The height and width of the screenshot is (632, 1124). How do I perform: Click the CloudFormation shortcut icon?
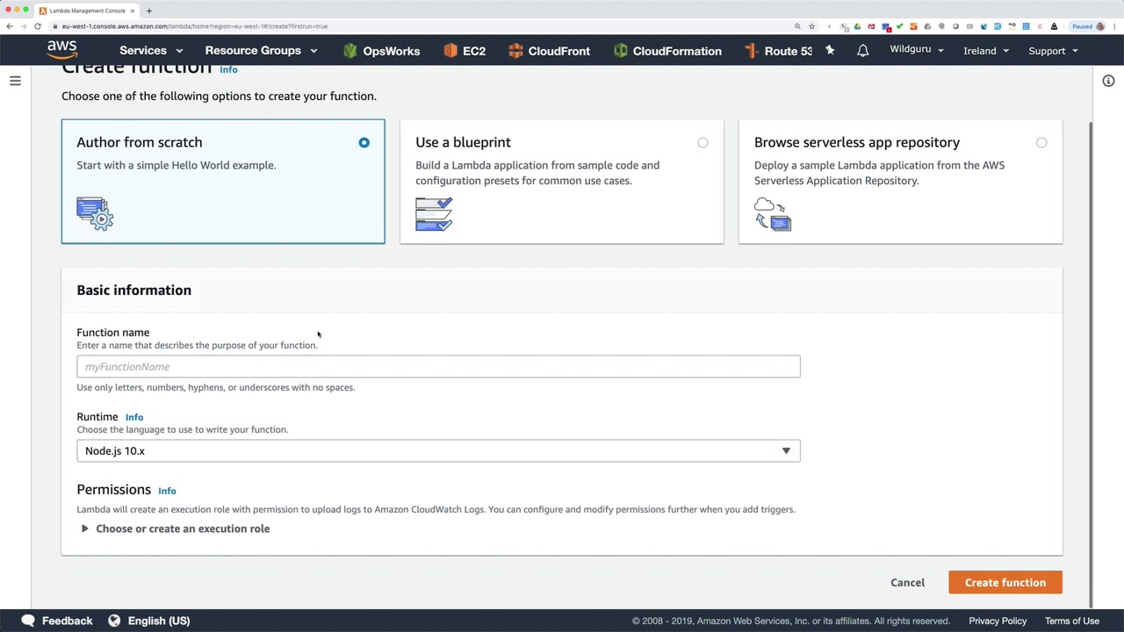click(x=620, y=51)
